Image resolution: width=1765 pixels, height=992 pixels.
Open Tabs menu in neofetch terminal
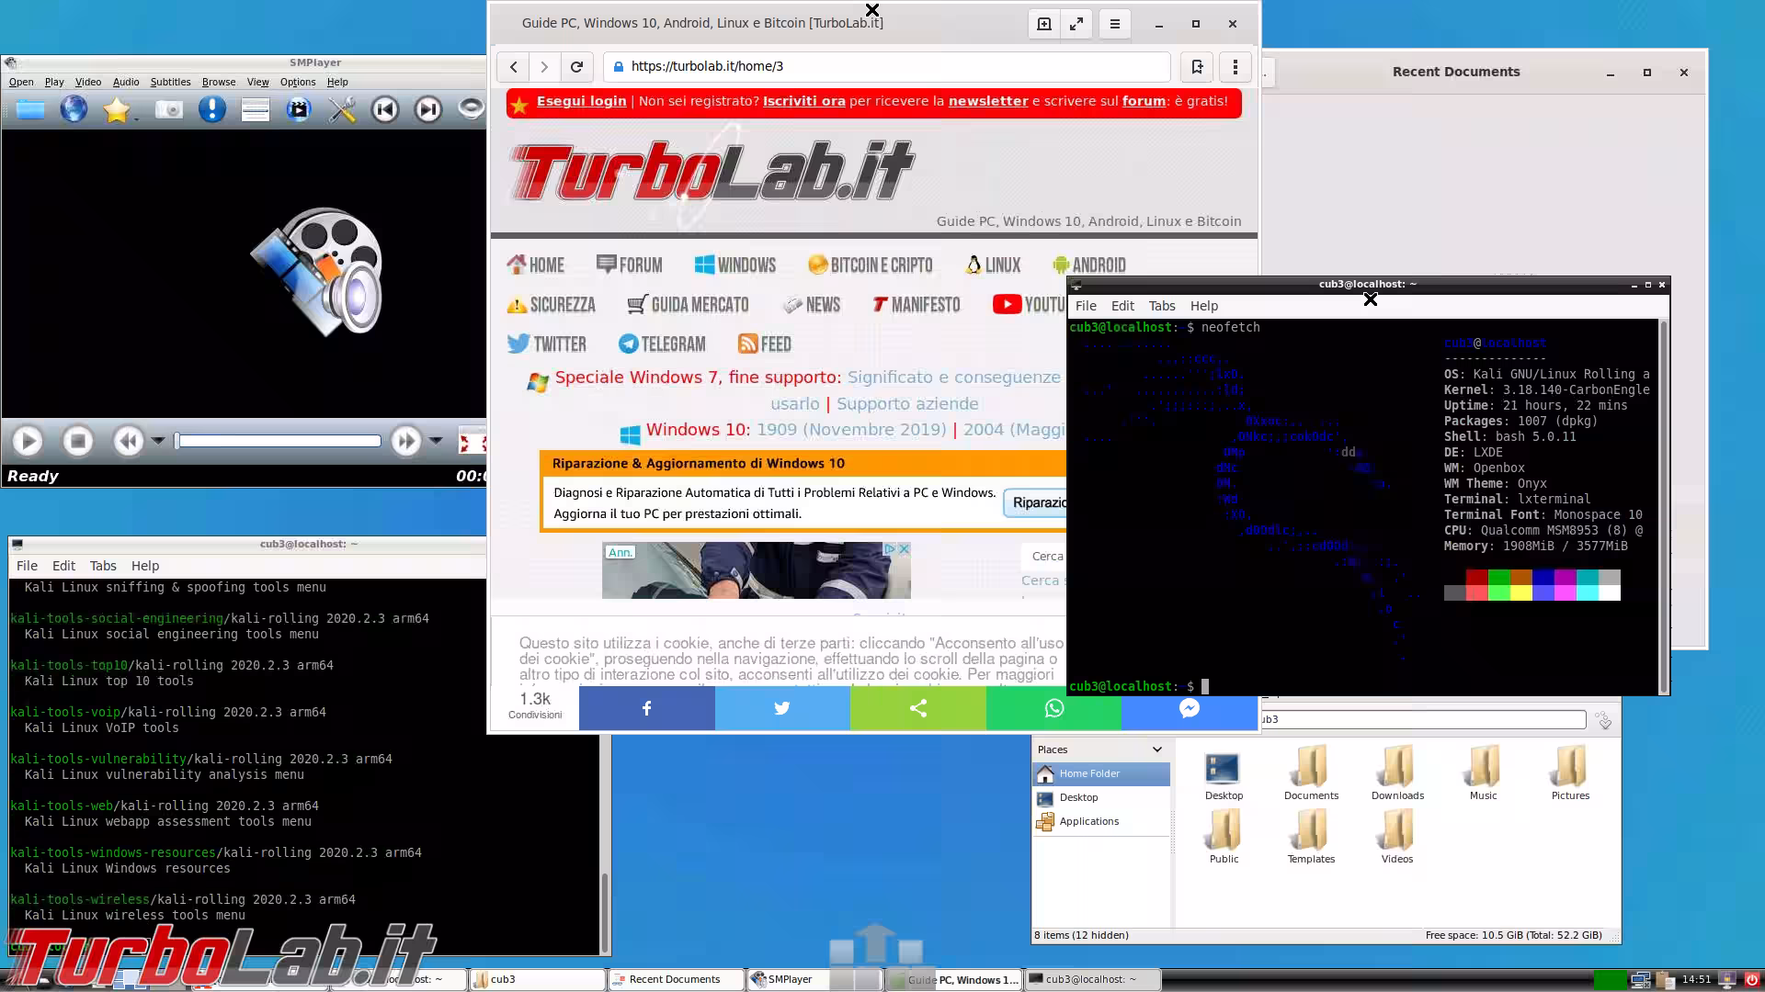pos(1161,306)
